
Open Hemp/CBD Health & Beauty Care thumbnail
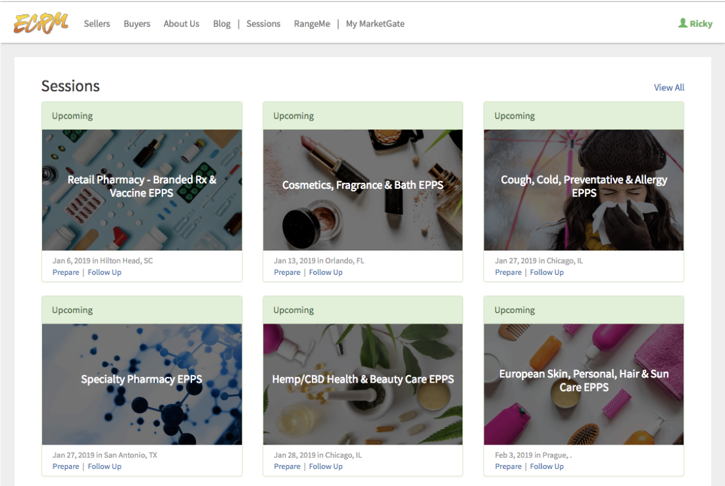click(362, 384)
